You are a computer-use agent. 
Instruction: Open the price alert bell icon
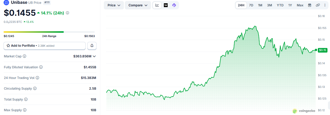pos(92,46)
